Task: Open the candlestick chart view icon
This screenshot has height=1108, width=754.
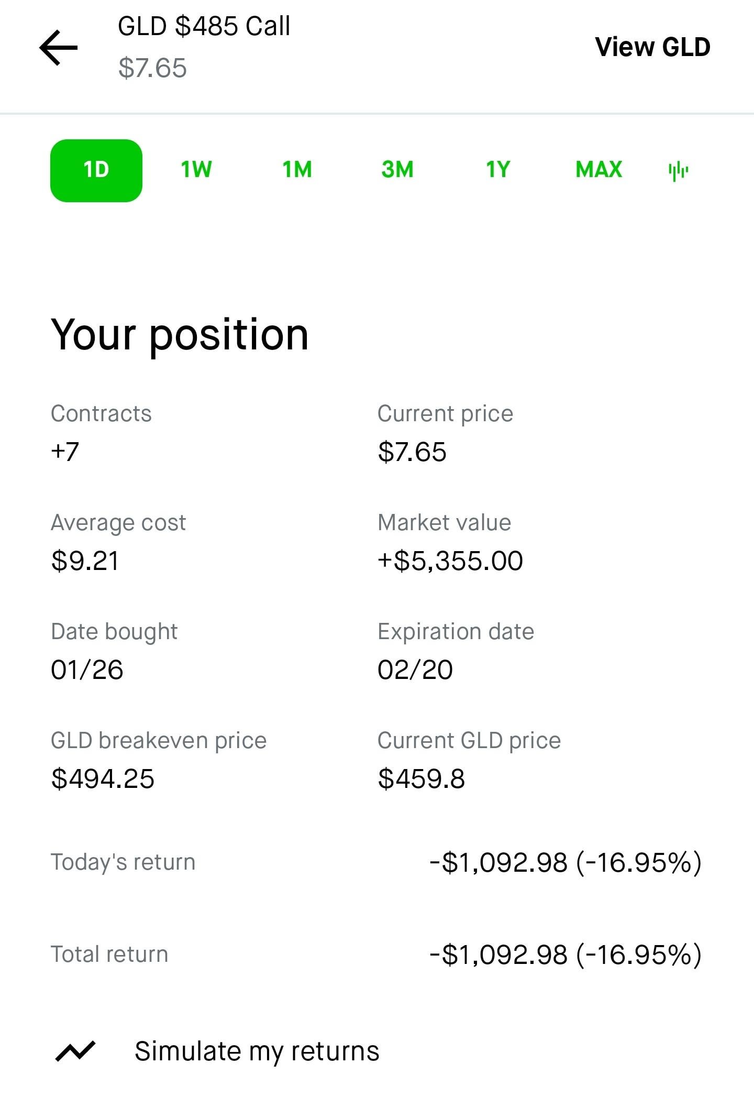Action: point(678,171)
